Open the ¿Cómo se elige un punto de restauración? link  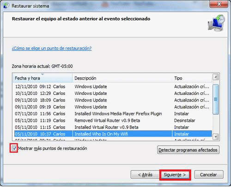coord(52,48)
